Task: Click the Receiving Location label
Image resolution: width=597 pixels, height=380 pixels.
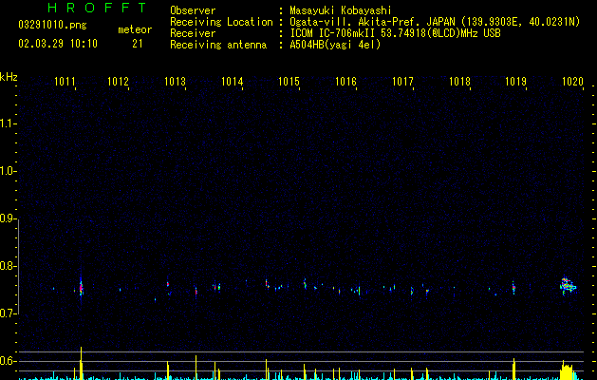Action: (221, 22)
